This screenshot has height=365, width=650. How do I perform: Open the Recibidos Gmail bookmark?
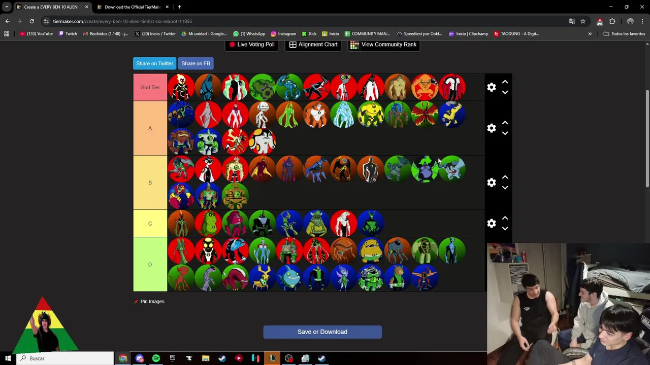[105, 34]
